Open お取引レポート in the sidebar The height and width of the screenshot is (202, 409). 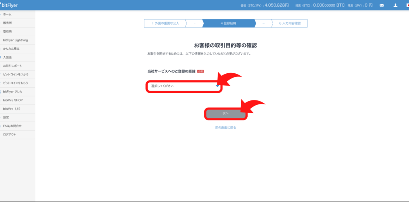coord(18,66)
